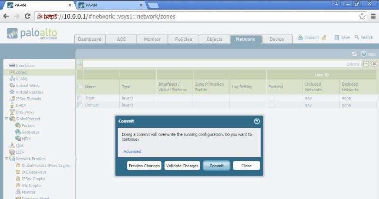Tick the Untrust zone checkbox

80,105
